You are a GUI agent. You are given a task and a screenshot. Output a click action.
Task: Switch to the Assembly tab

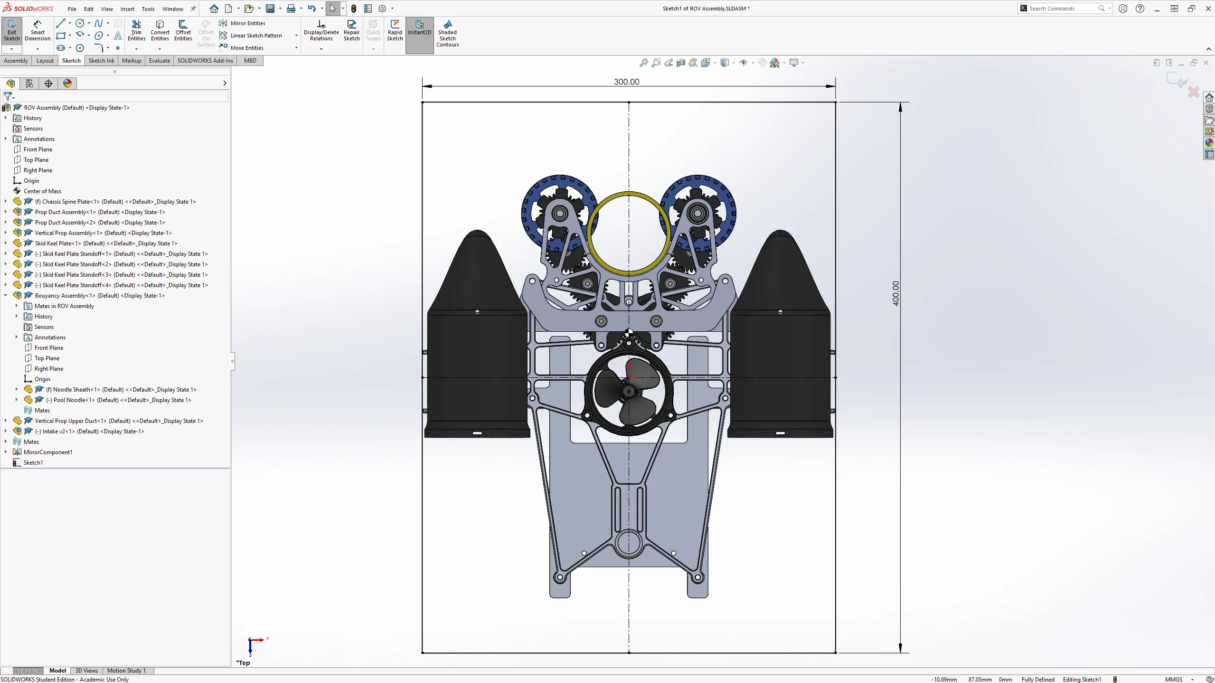pyautogui.click(x=16, y=61)
